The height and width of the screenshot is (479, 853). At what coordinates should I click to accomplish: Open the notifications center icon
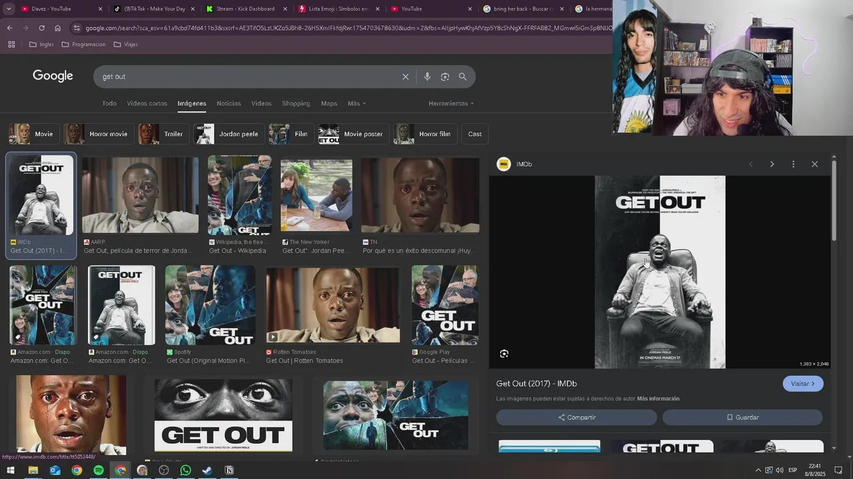pyautogui.click(x=838, y=470)
